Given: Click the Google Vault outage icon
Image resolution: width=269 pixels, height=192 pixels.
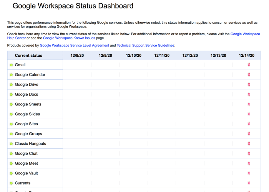Looking at the screenshot, I should pos(249,173).
